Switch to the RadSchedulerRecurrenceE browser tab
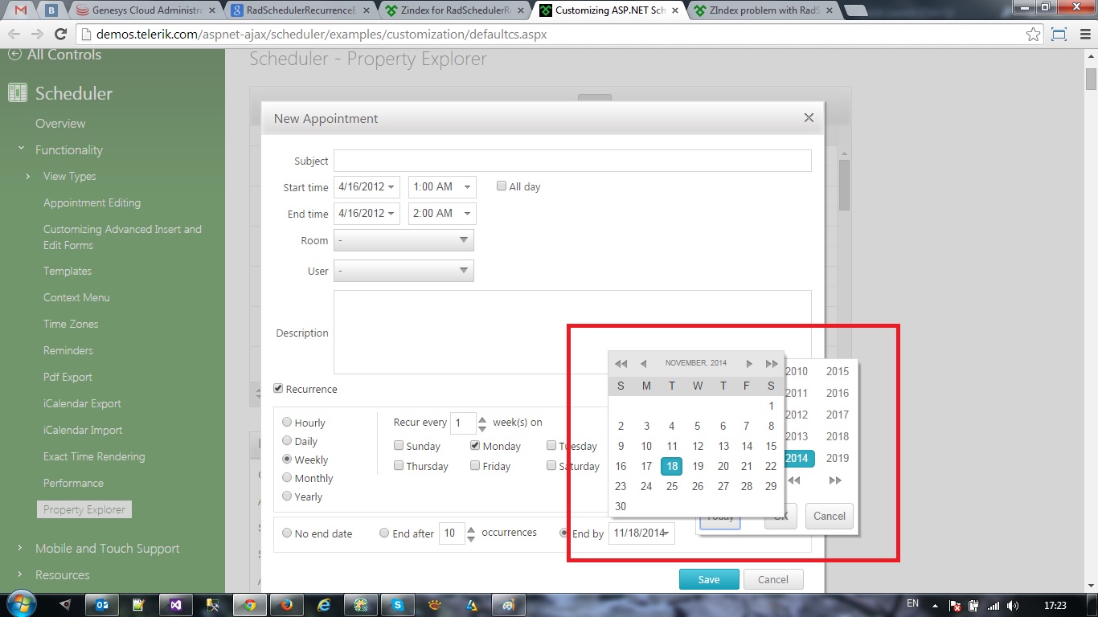 301,10
